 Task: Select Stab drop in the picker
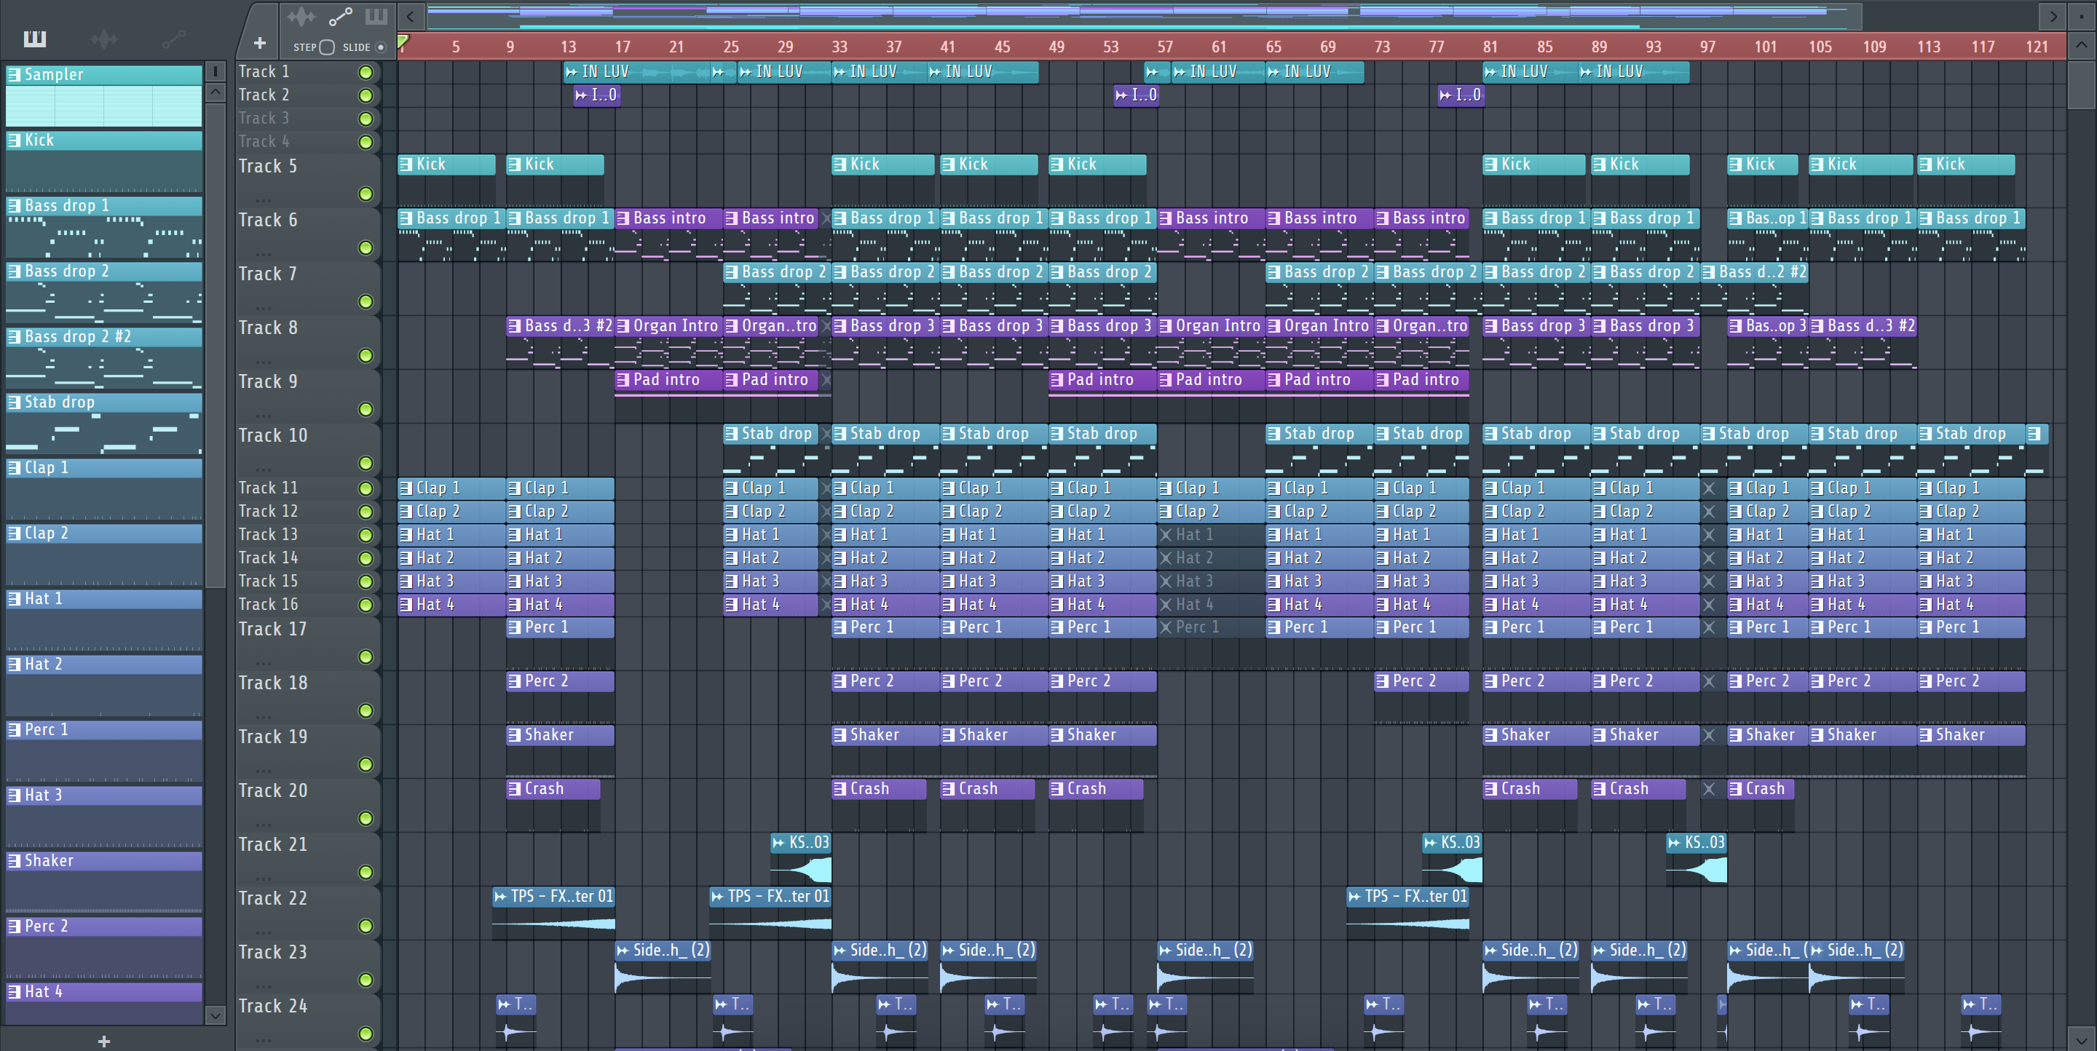(x=103, y=423)
